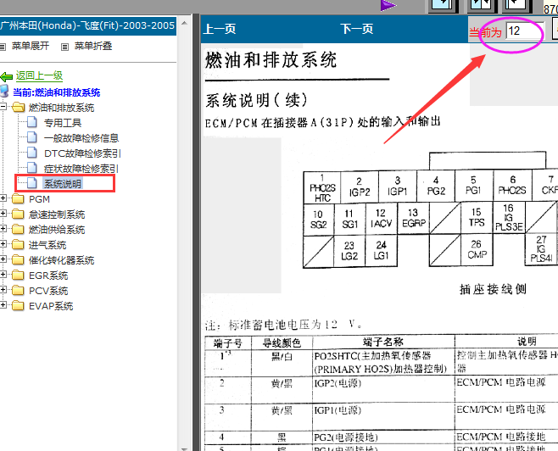Collapse the 燃油和排放系统 tree node
Image resolution: width=558 pixels, height=451 pixels.
[3, 106]
